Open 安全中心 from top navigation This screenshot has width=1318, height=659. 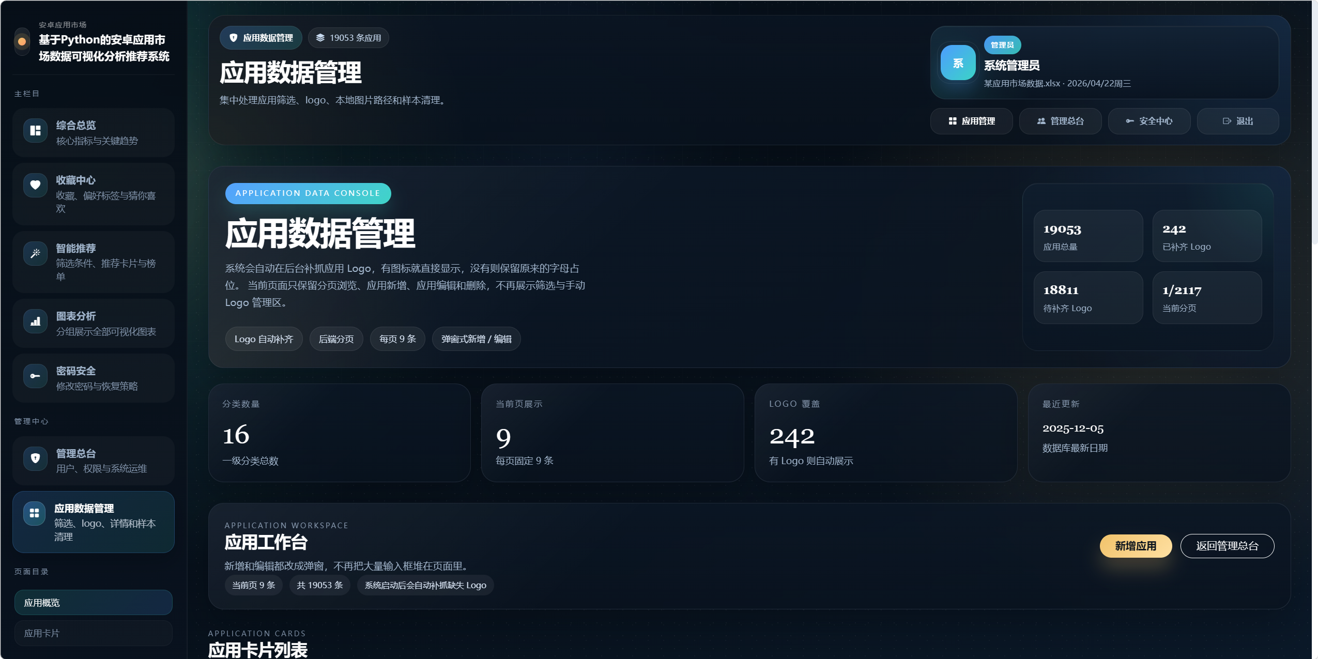pos(1149,121)
